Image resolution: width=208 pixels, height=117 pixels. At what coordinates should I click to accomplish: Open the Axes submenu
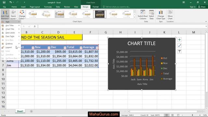coord(11,22)
